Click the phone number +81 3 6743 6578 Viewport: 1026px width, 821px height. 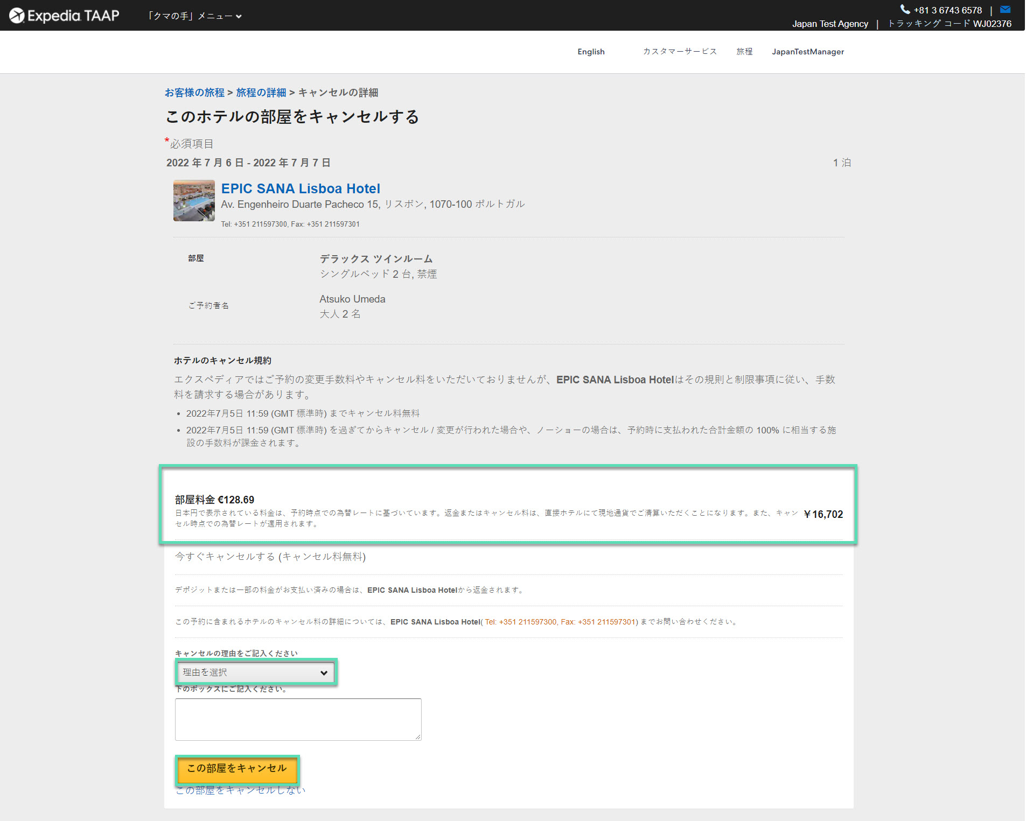point(948,10)
